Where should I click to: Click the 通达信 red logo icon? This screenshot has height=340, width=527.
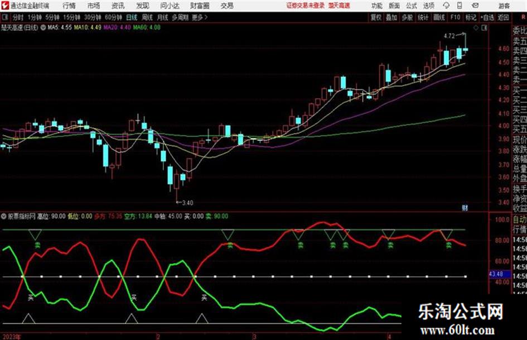[x=5, y=6]
